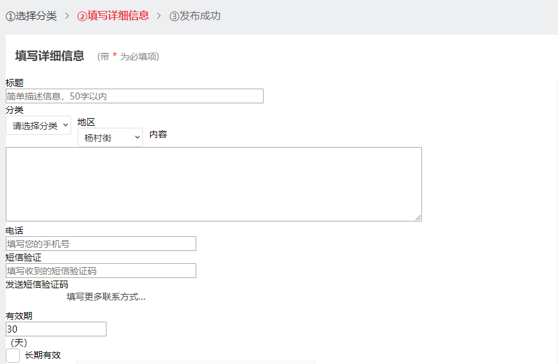The width and height of the screenshot is (558, 364).
Task: Focus the phone number field 填写您的手机号
Action: pos(101,244)
